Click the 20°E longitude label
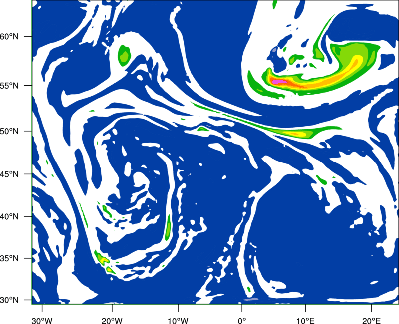 coord(371,320)
